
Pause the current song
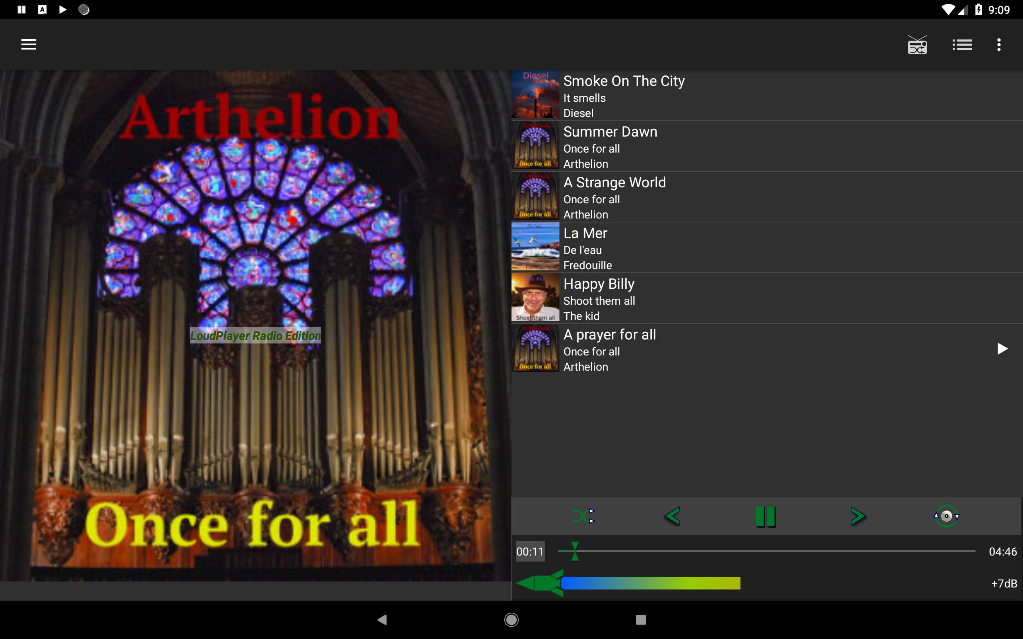765,516
